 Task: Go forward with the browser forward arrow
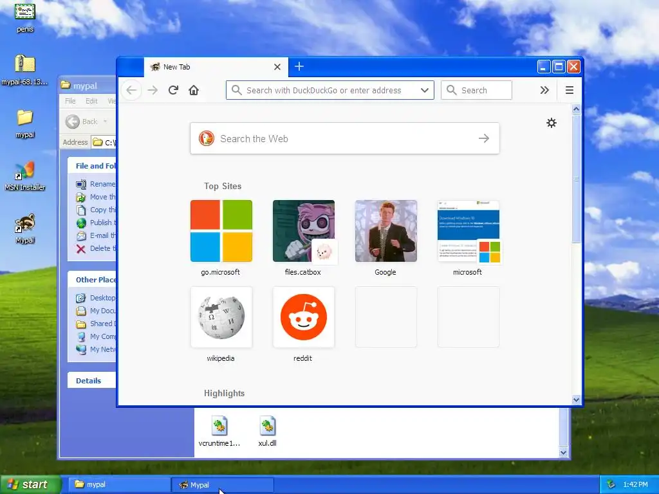click(x=153, y=90)
